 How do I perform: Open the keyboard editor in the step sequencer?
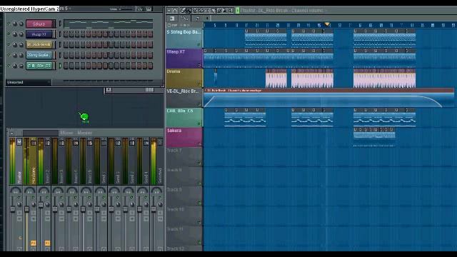click(x=149, y=9)
